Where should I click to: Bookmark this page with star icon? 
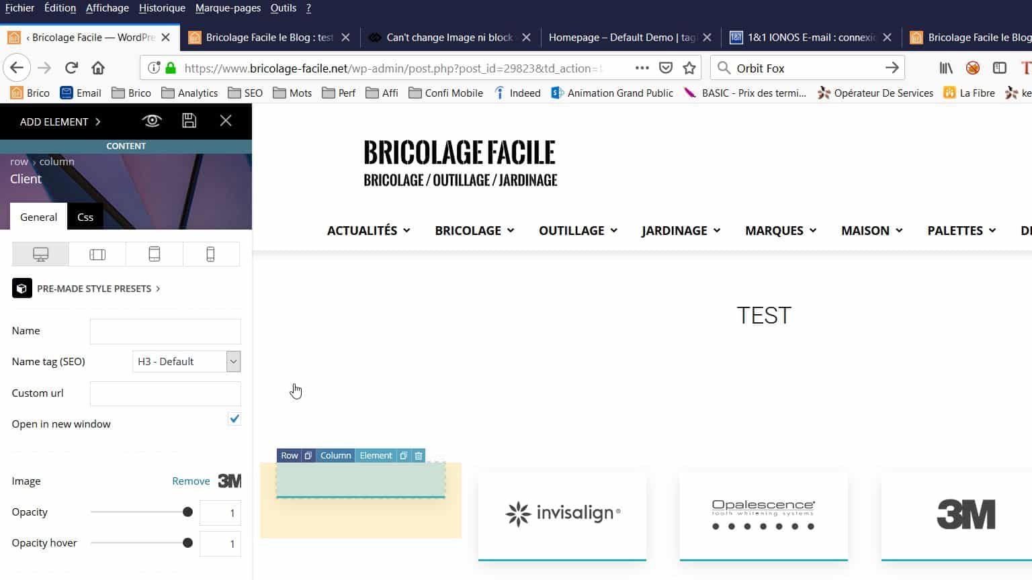pos(689,68)
